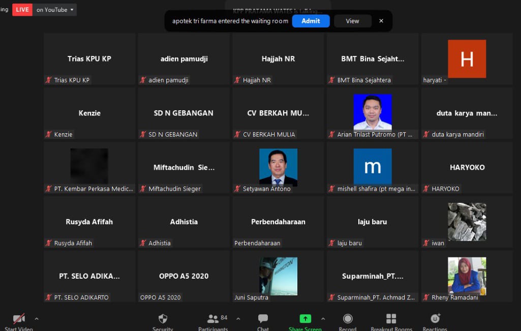The height and width of the screenshot is (331, 521).
Task: Expand the arrow next to Participants
Action: click(238, 319)
